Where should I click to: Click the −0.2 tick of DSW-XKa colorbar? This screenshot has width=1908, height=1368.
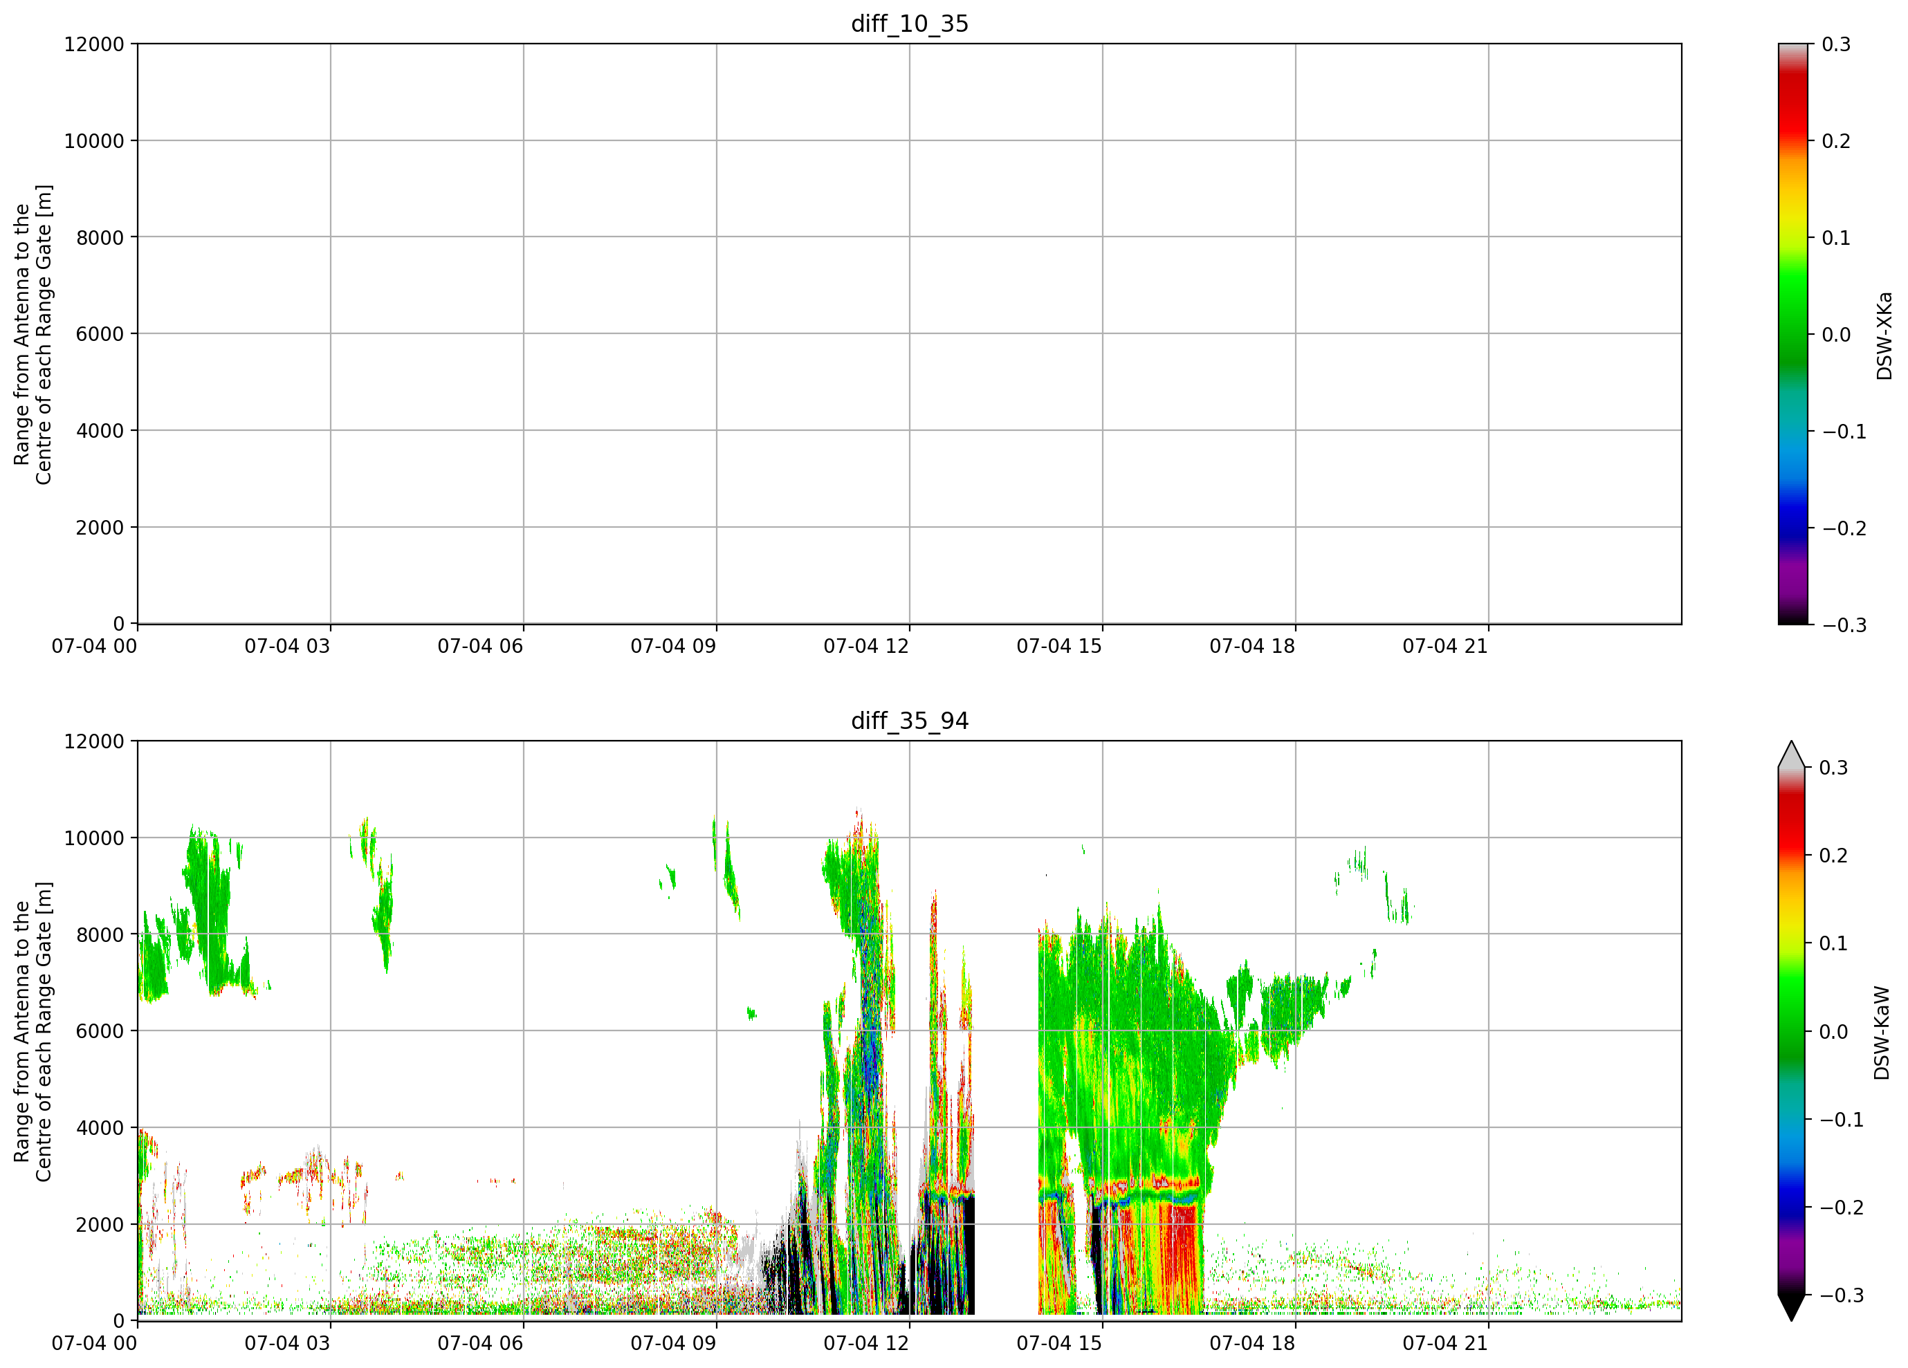(x=1844, y=528)
